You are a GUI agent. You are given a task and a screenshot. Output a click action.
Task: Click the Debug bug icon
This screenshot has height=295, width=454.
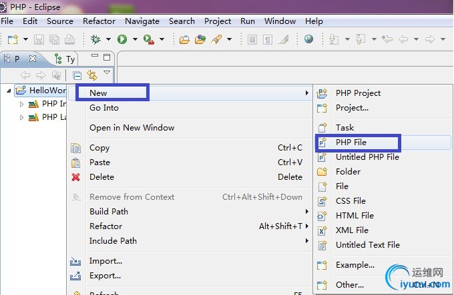tap(95, 39)
